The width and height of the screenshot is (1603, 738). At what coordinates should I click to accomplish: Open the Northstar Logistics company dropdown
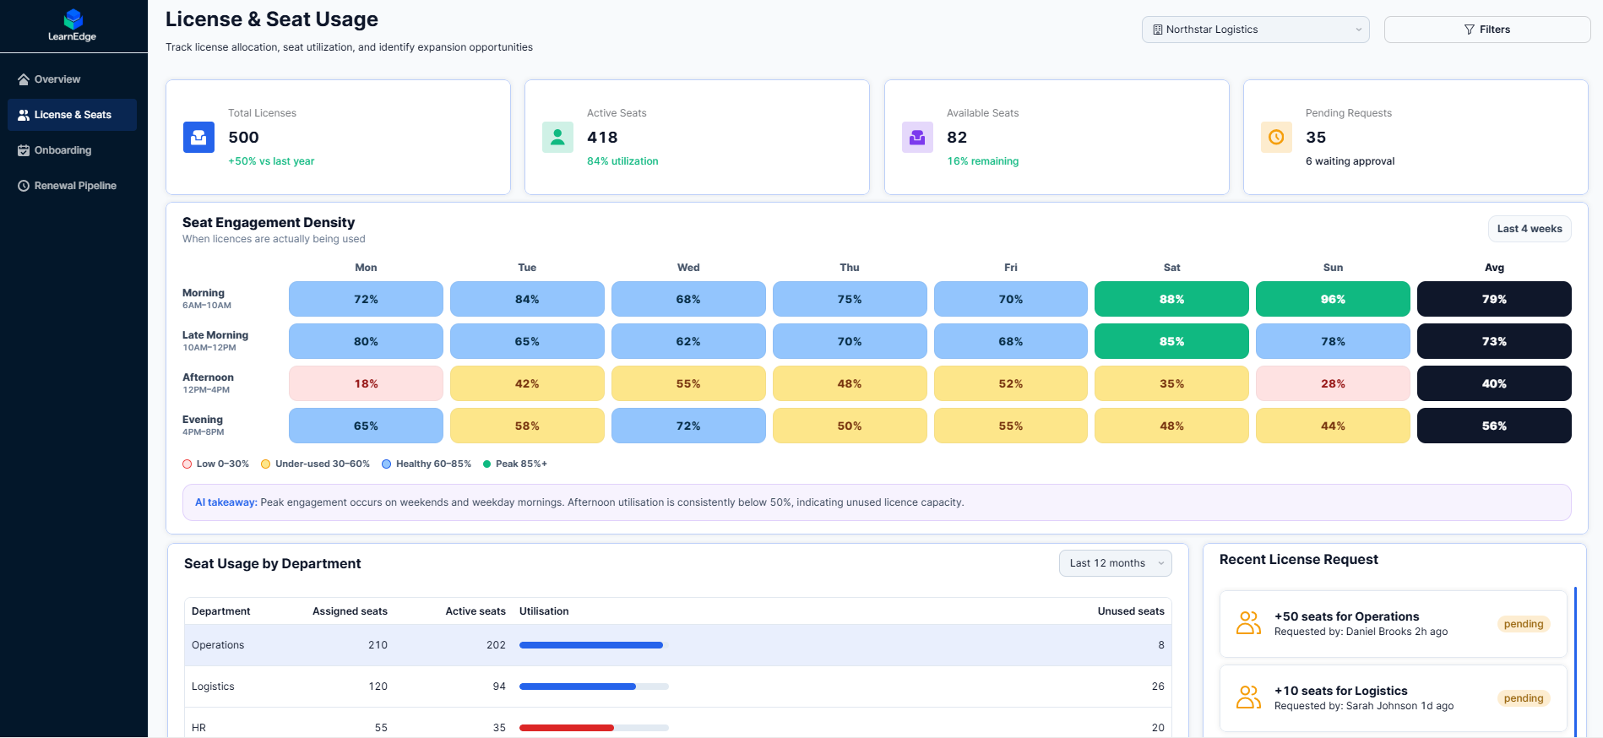click(1256, 30)
